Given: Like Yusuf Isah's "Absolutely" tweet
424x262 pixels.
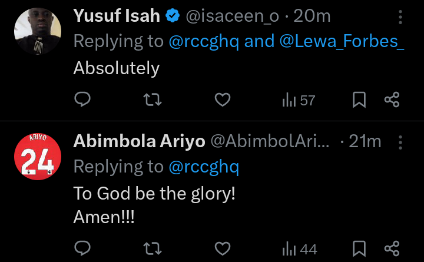Looking at the screenshot, I should pyautogui.click(x=223, y=100).
